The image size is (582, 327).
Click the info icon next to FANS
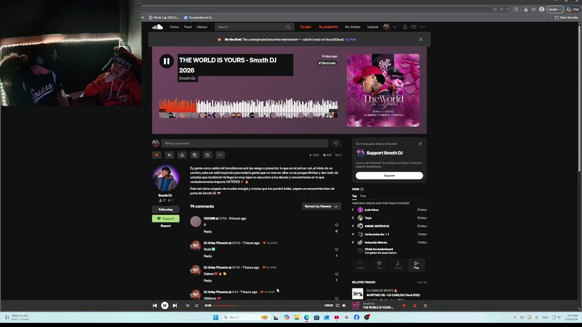(x=362, y=189)
